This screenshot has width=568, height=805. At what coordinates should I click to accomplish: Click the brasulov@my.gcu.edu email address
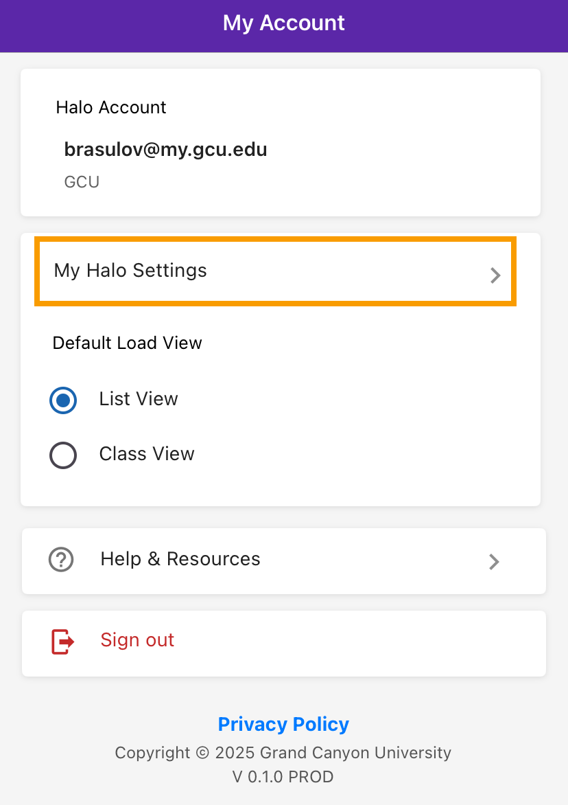tap(165, 150)
